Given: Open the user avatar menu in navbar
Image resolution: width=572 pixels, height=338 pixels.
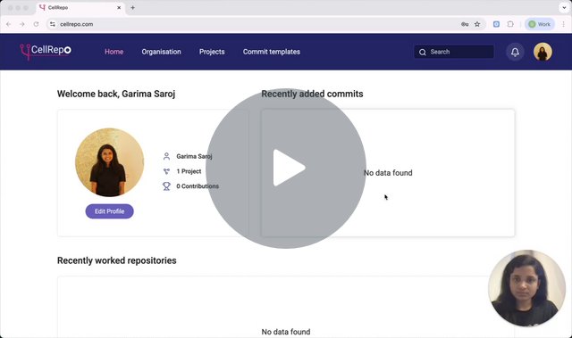Looking at the screenshot, I should pos(543,52).
